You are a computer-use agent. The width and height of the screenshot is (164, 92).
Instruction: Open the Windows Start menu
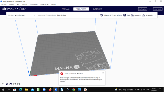(x=3, y=90)
